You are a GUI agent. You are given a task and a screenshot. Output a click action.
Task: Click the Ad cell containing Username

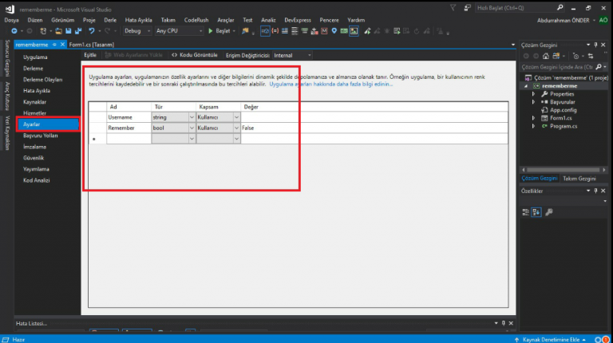129,117
